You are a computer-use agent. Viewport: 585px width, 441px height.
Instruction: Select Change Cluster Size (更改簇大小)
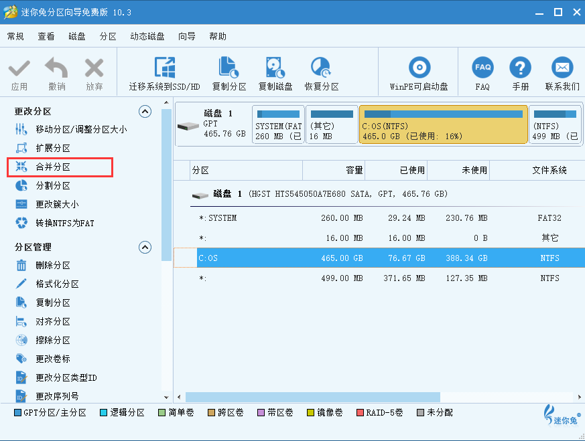[47, 204]
